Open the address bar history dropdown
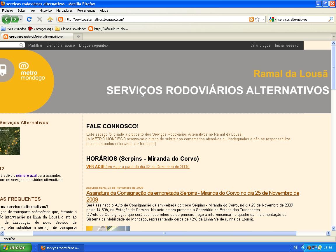 (263, 19)
